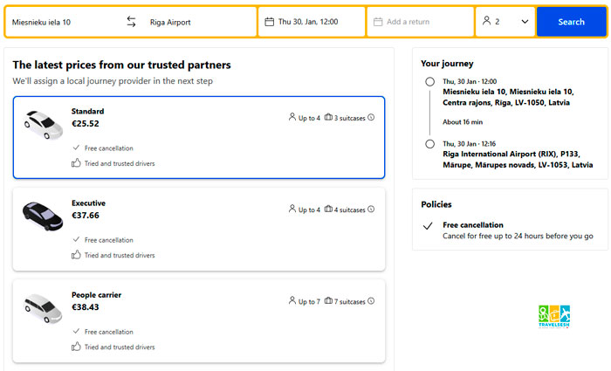This screenshot has height=371, width=611.
Task: Select the Standard car option
Action: point(199,138)
